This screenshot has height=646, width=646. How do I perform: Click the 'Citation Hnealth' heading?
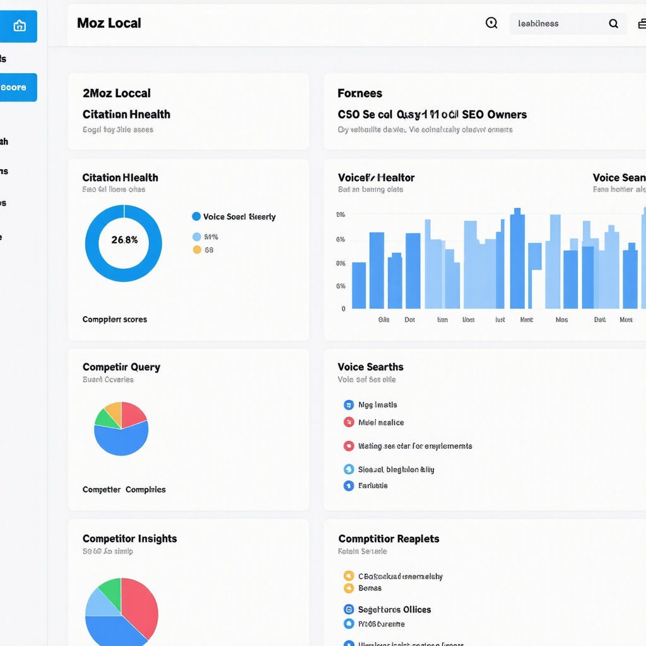click(x=126, y=114)
